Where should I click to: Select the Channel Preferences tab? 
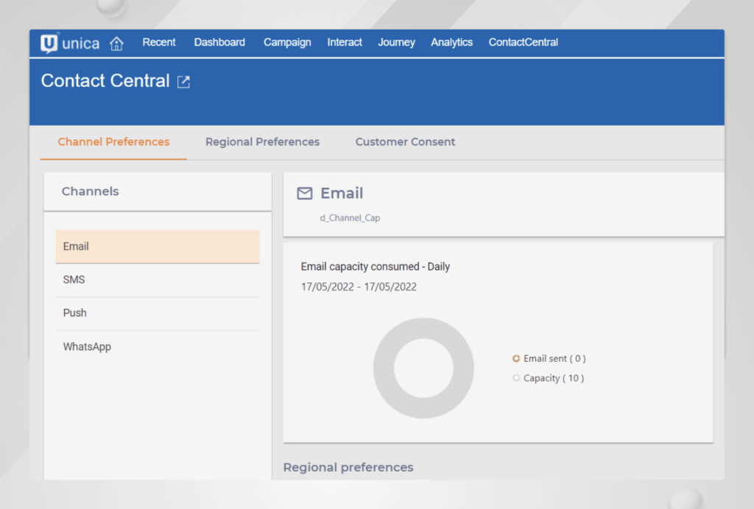[x=113, y=141]
